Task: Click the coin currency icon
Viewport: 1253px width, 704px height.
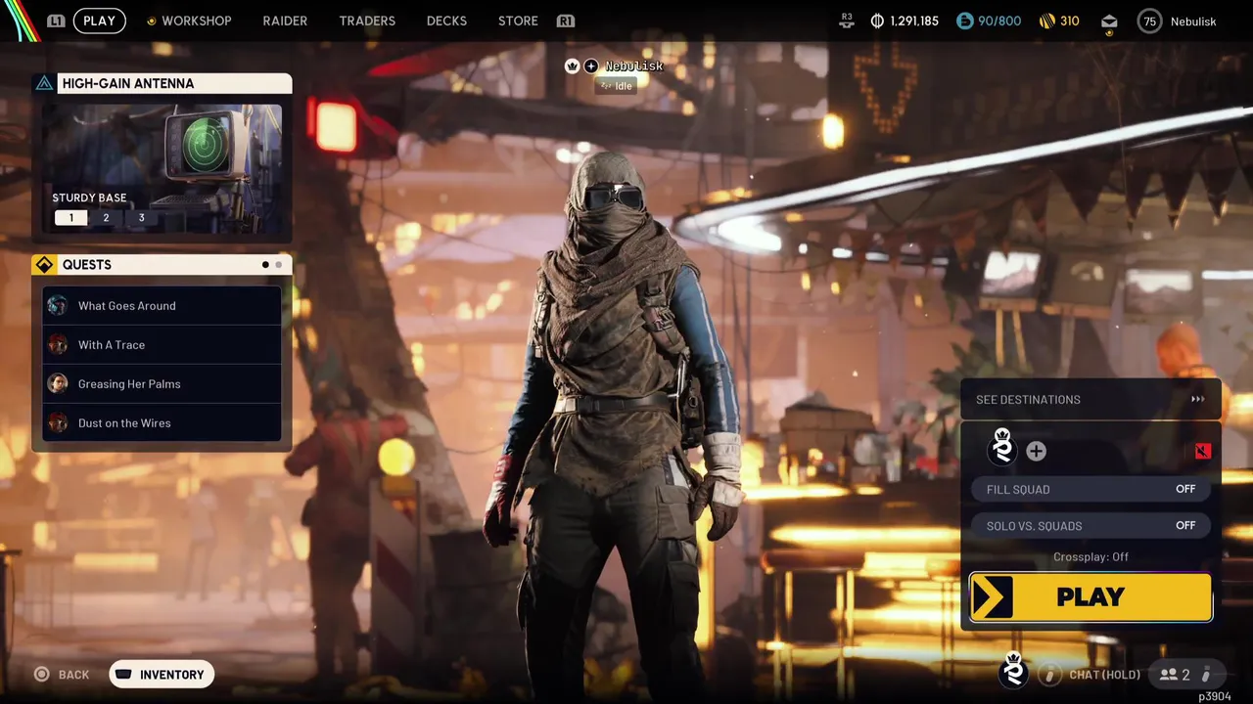Action: click(877, 21)
